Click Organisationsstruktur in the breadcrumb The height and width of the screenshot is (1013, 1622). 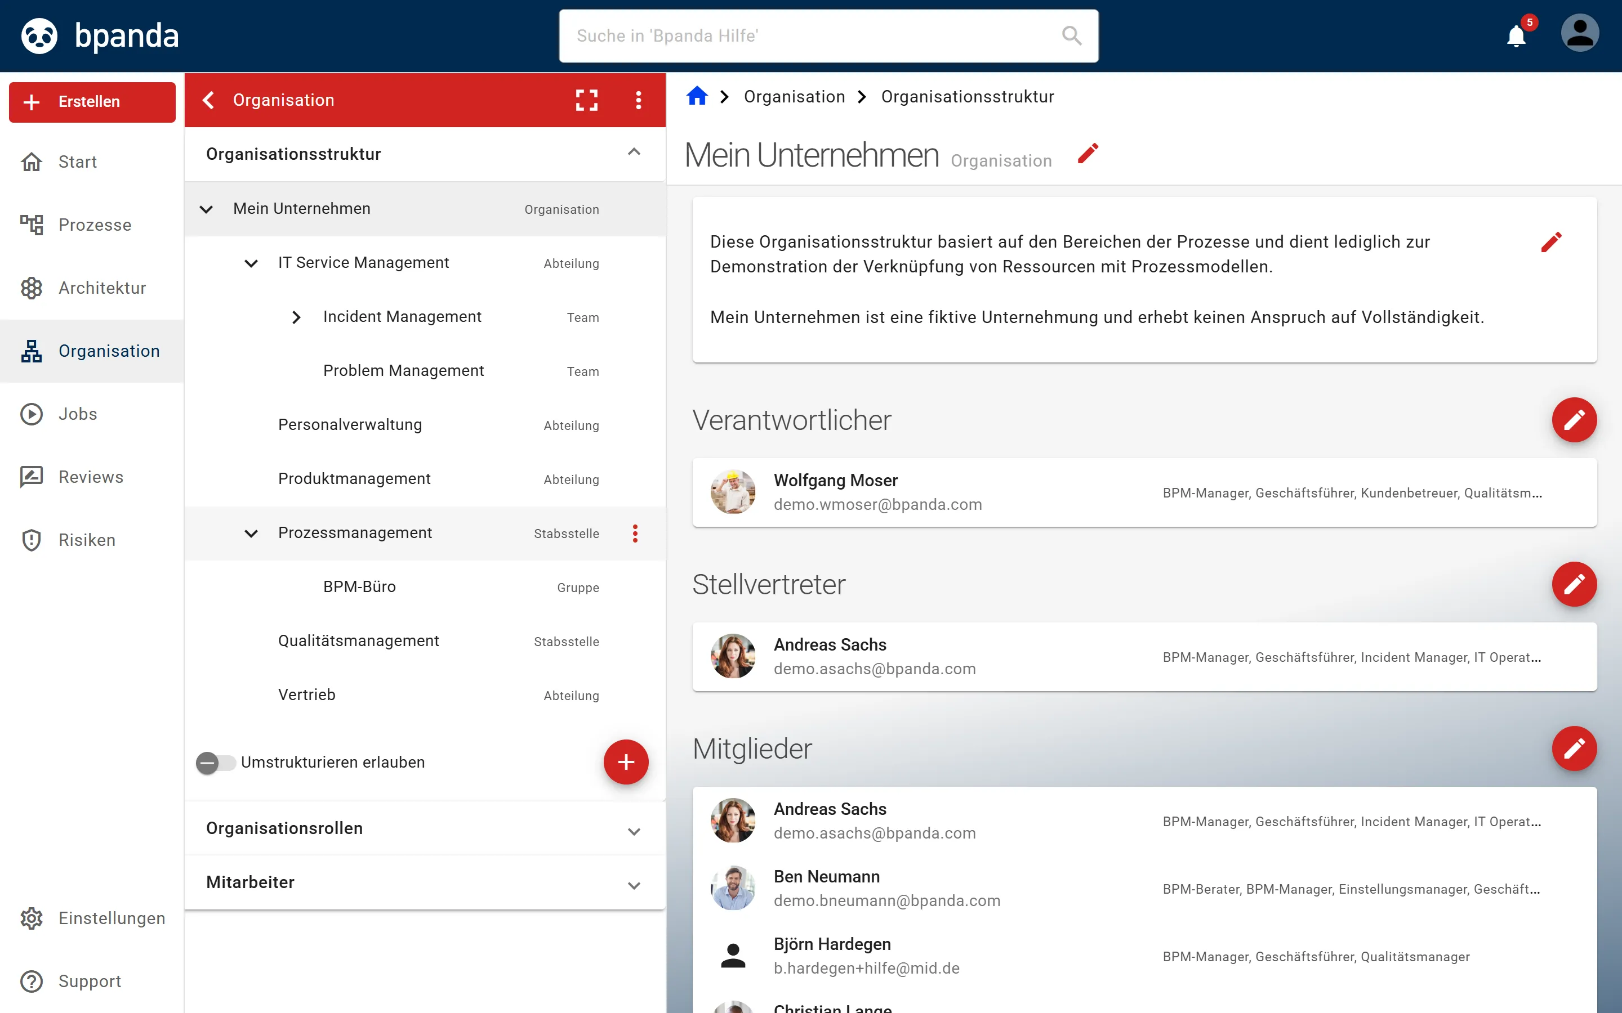[x=967, y=96]
